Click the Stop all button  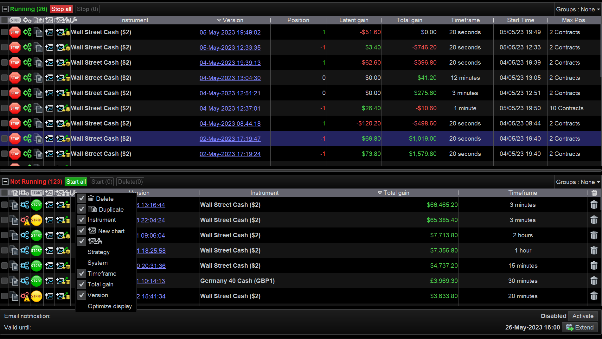tap(61, 9)
